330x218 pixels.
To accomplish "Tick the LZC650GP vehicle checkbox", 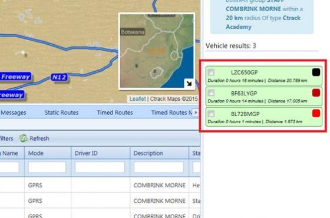I will click(211, 72).
